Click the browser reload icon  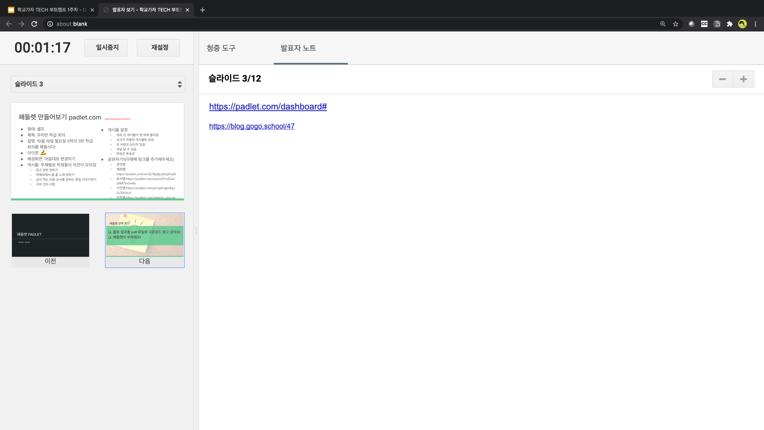click(34, 24)
